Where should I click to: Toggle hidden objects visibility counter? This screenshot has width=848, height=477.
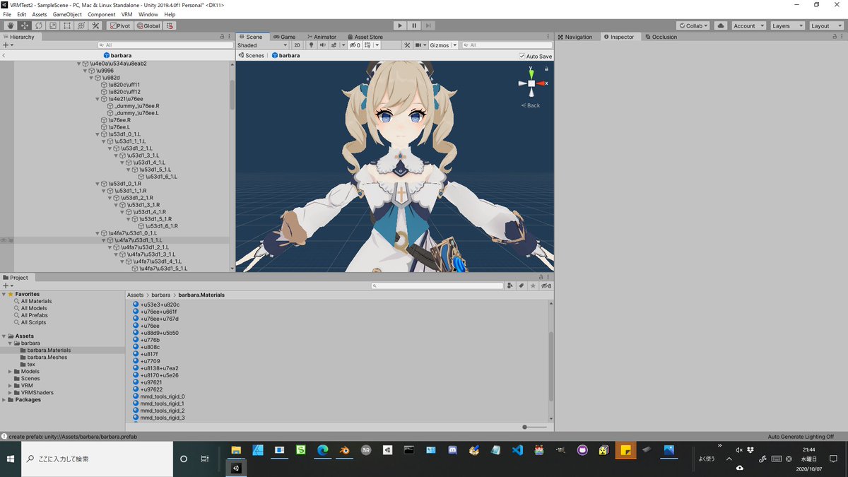[x=355, y=45]
